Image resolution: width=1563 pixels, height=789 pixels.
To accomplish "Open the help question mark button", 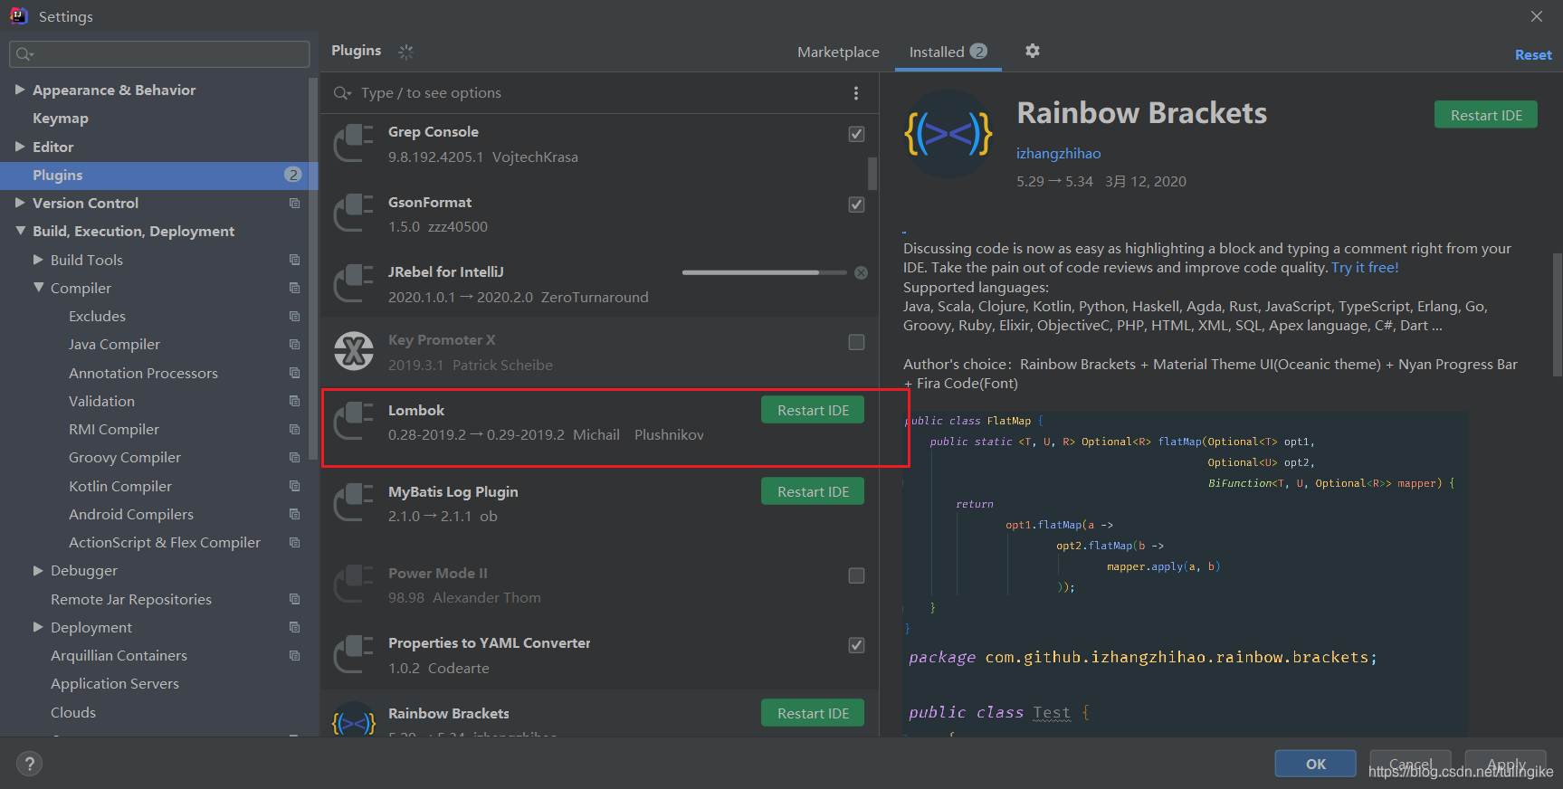I will pos(29,764).
